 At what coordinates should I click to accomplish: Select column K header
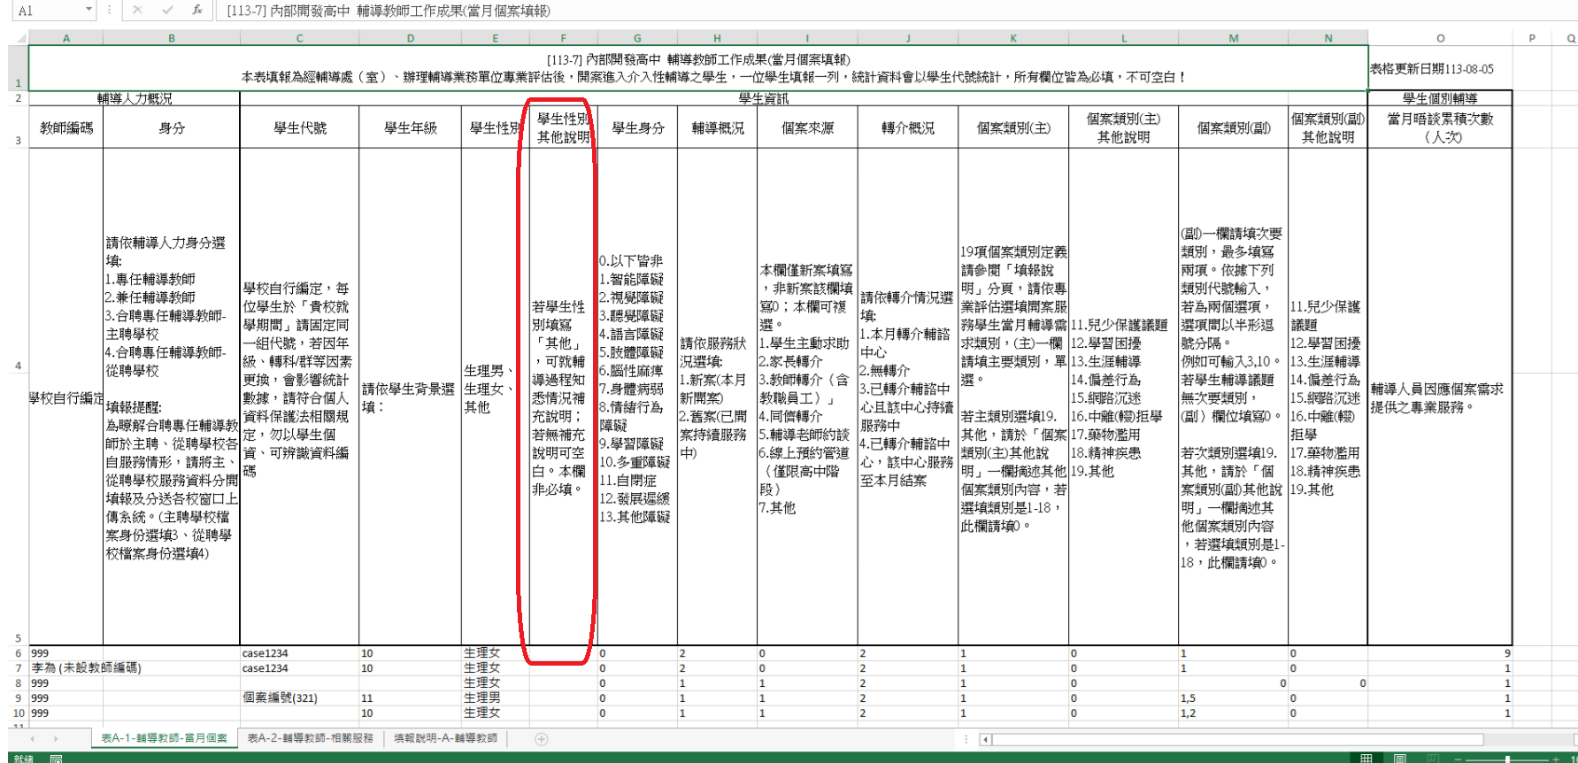click(1013, 38)
